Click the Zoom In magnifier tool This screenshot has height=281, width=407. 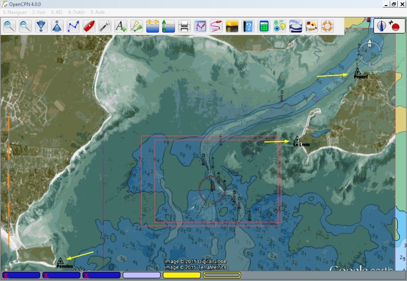[10, 26]
